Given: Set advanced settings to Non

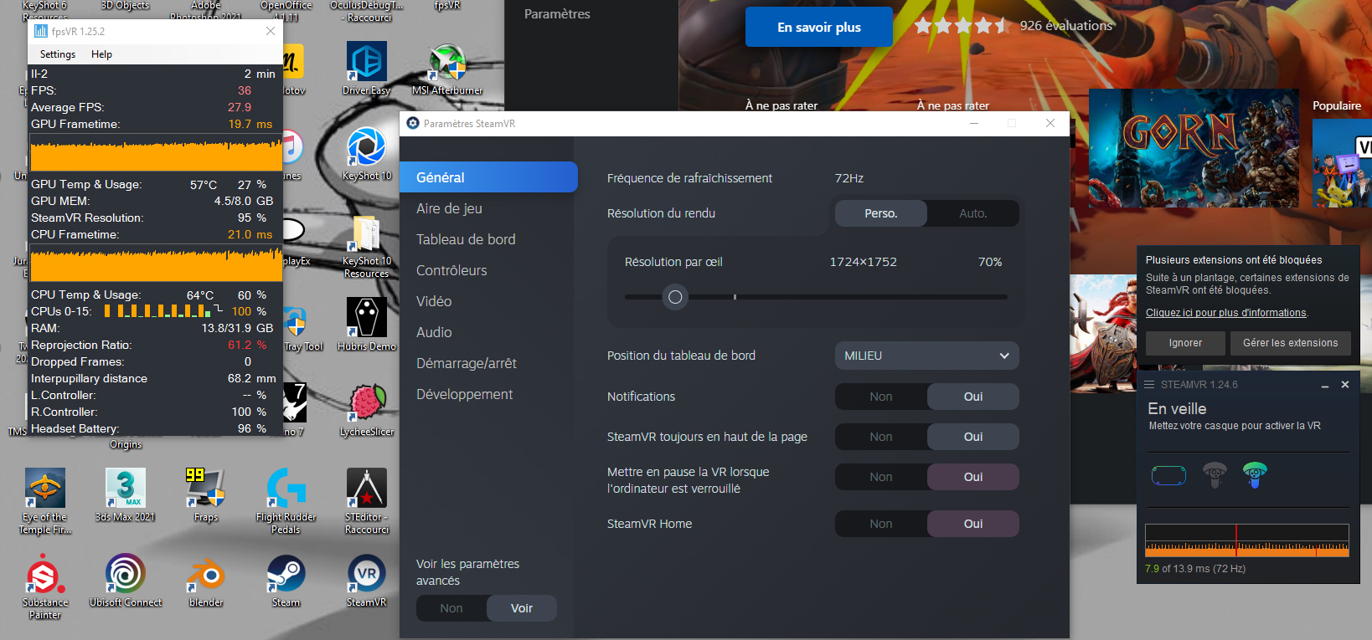Looking at the screenshot, I should tap(451, 608).
